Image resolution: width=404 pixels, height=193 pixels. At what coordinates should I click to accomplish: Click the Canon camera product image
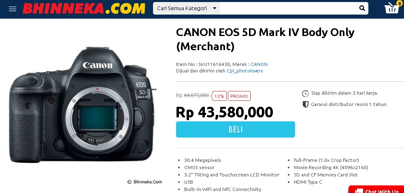pyautogui.click(x=82, y=104)
